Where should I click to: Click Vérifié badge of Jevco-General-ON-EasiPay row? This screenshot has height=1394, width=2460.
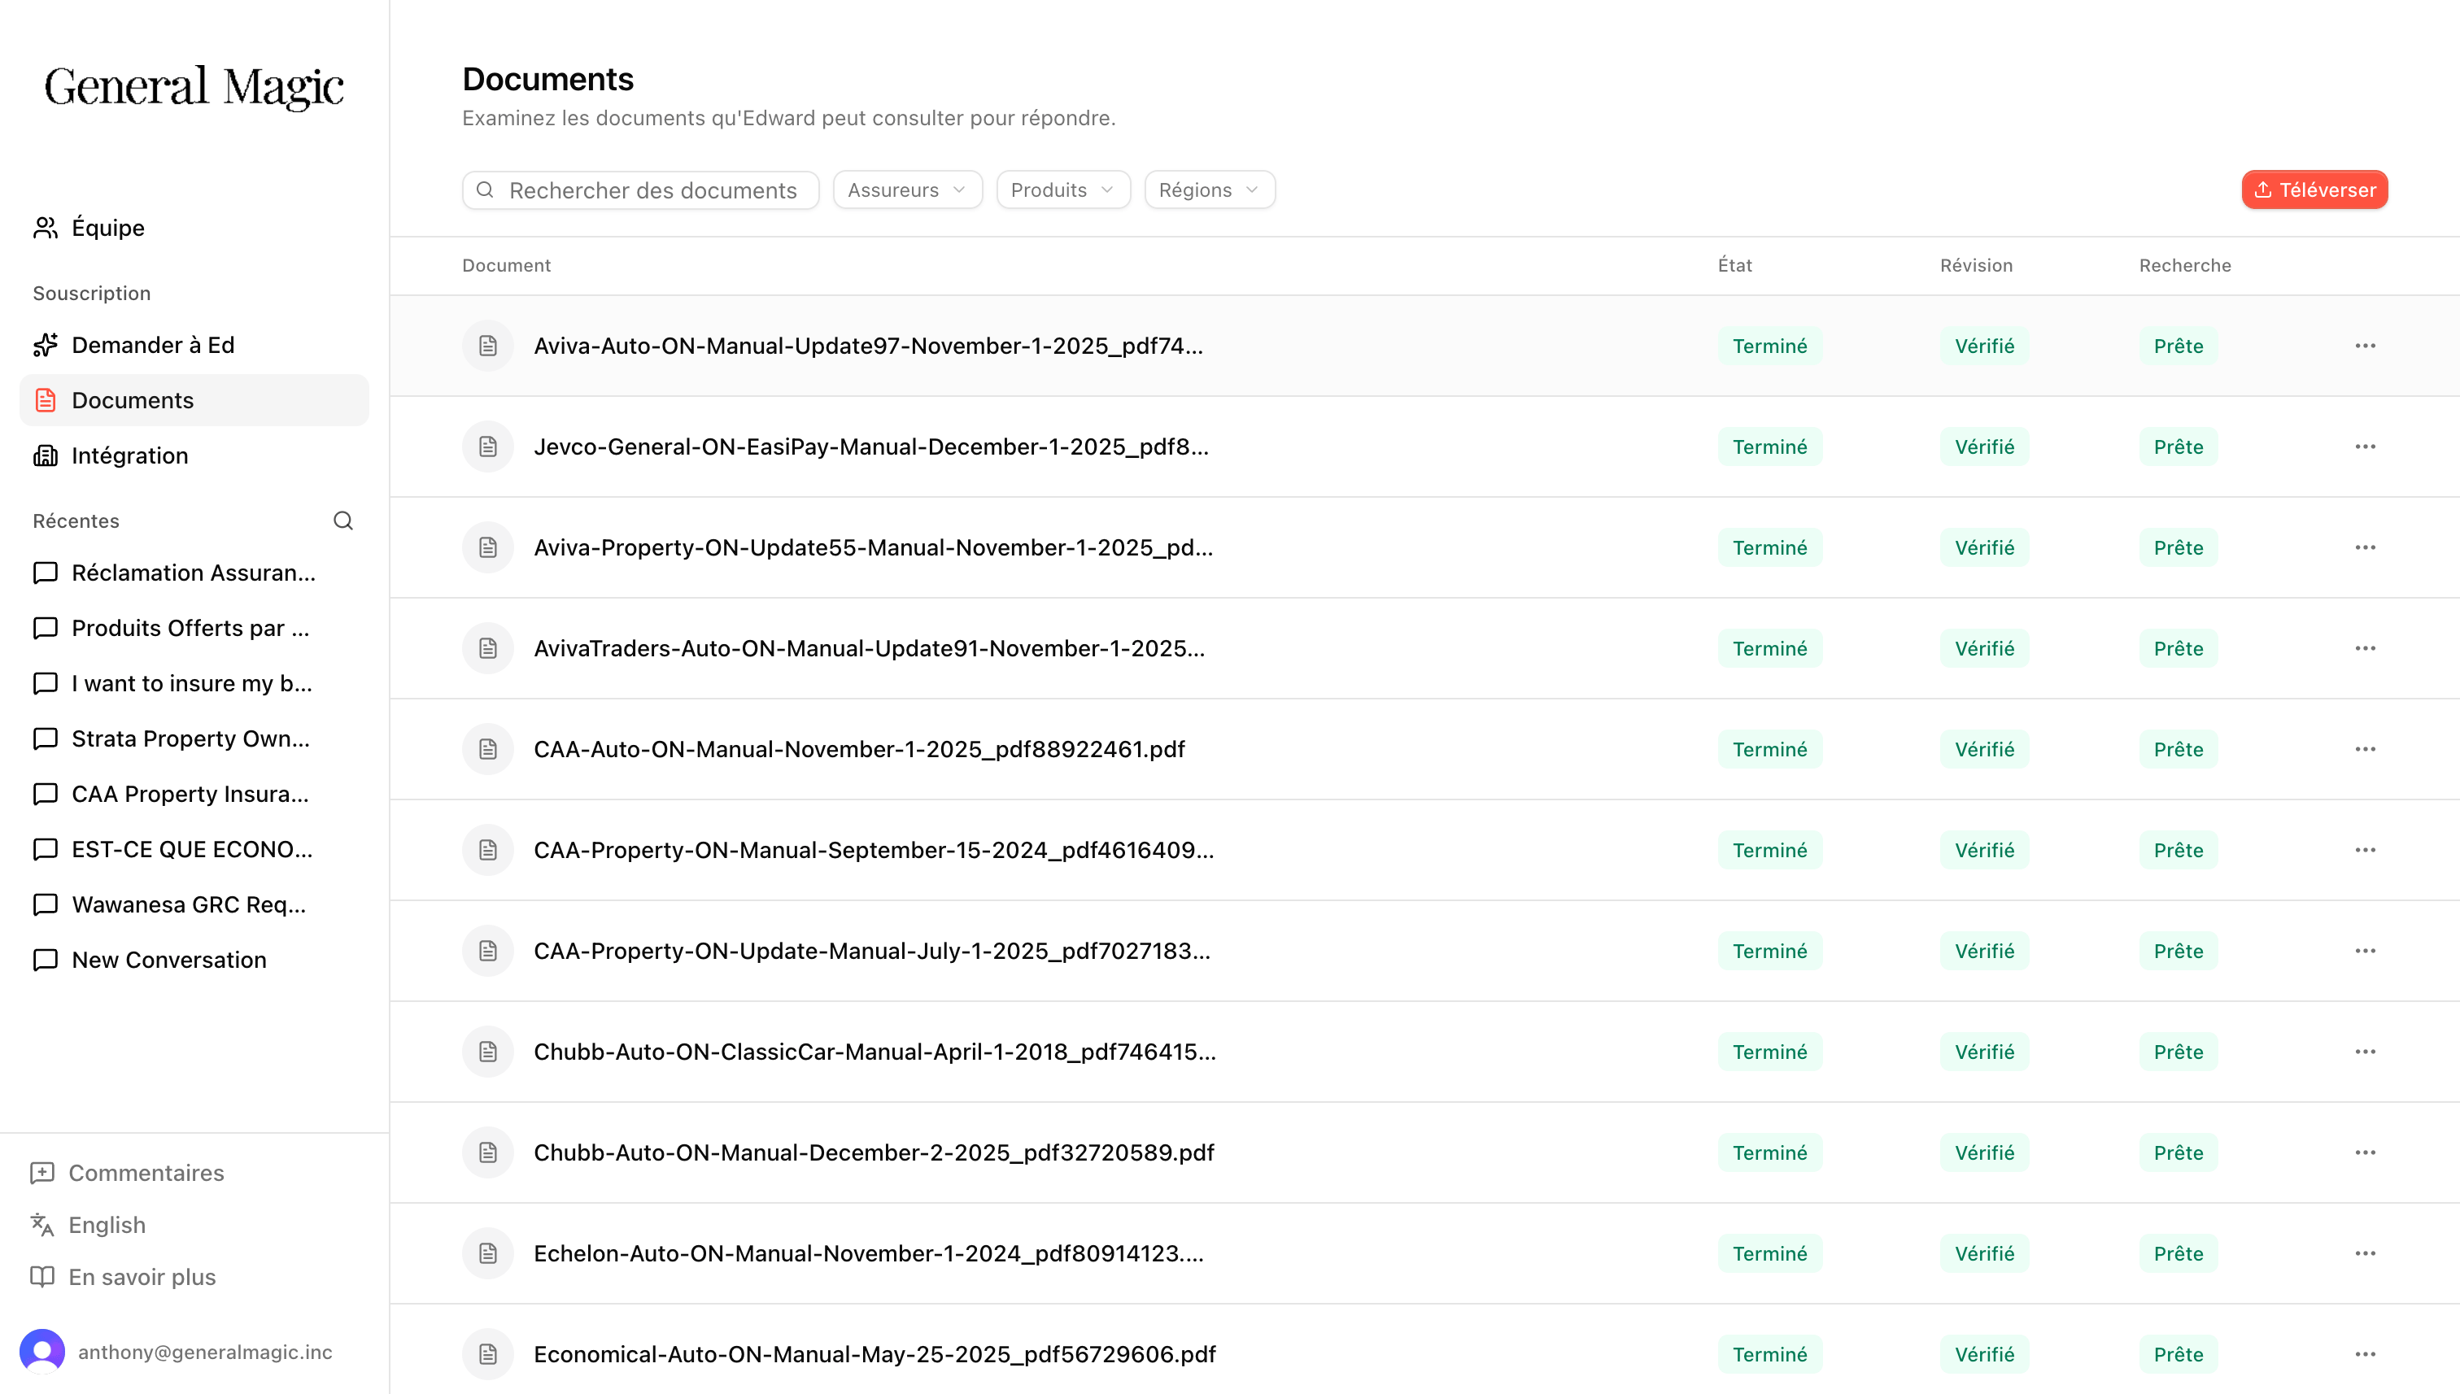coord(1984,447)
